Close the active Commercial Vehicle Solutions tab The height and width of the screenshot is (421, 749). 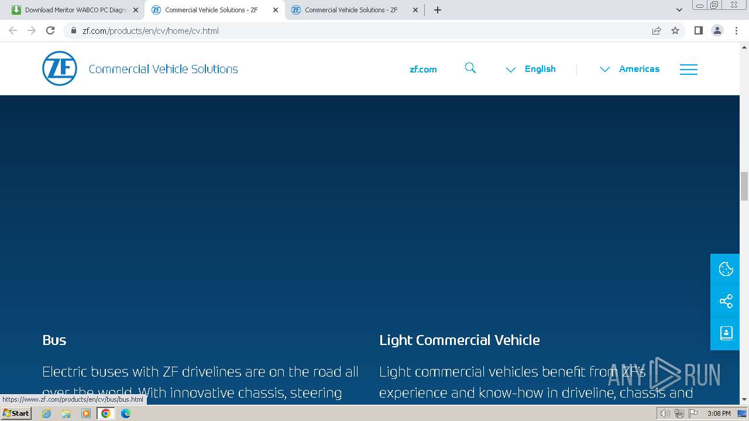pos(276,10)
